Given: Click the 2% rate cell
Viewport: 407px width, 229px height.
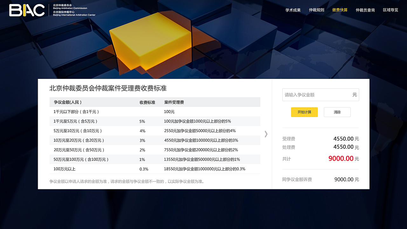Looking at the screenshot, I should point(142,150).
